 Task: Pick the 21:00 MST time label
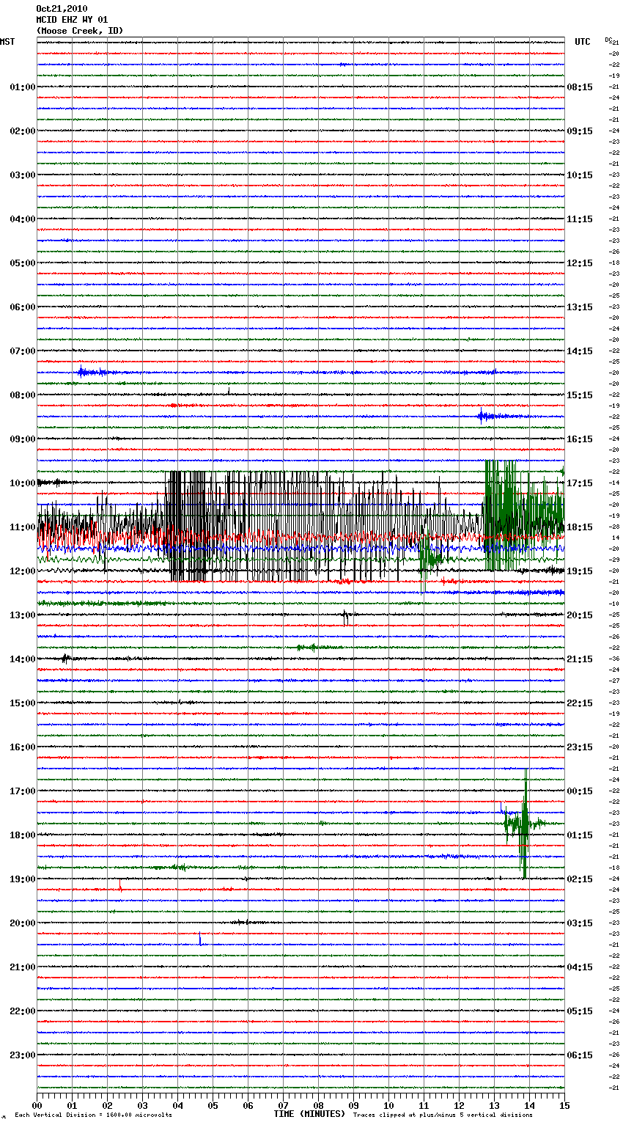pyautogui.click(x=22, y=967)
